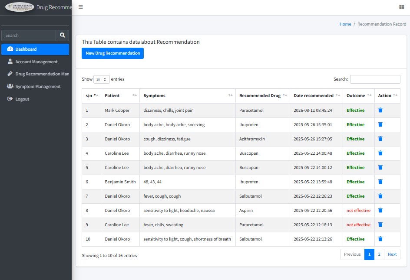Click 'not effective' outcome in row 9
The height and width of the screenshot is (280, 410).
[358, 225]
